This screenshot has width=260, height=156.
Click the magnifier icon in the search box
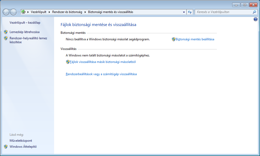(254, 12)
